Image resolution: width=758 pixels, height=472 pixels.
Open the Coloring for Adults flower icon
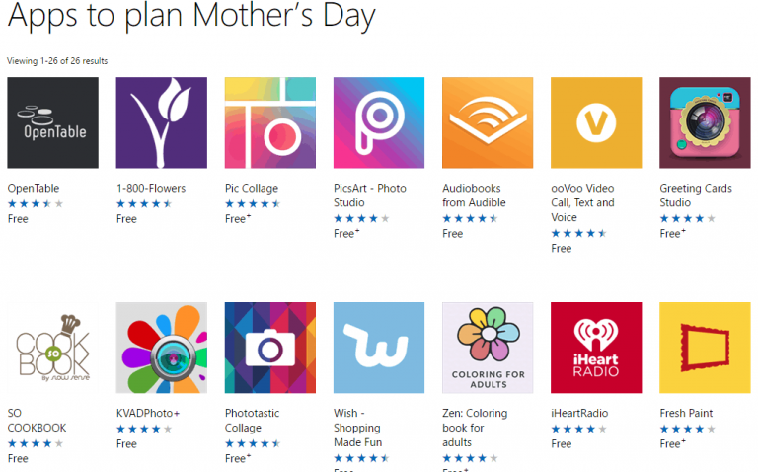tap(488, 348)
